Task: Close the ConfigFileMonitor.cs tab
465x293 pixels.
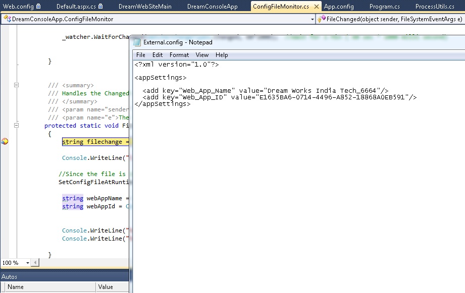Action: [x=317, y=7]
